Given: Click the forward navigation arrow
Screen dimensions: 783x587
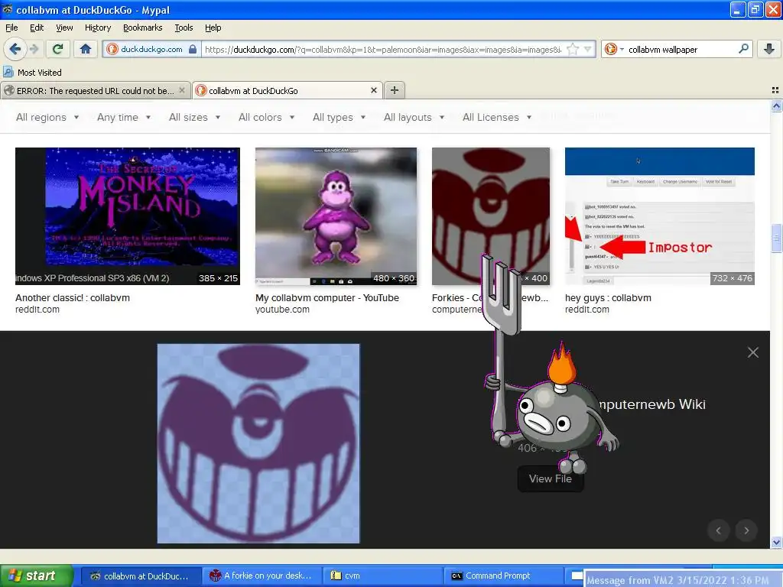Looking at the screenshot, I should (x=34, y=49).
